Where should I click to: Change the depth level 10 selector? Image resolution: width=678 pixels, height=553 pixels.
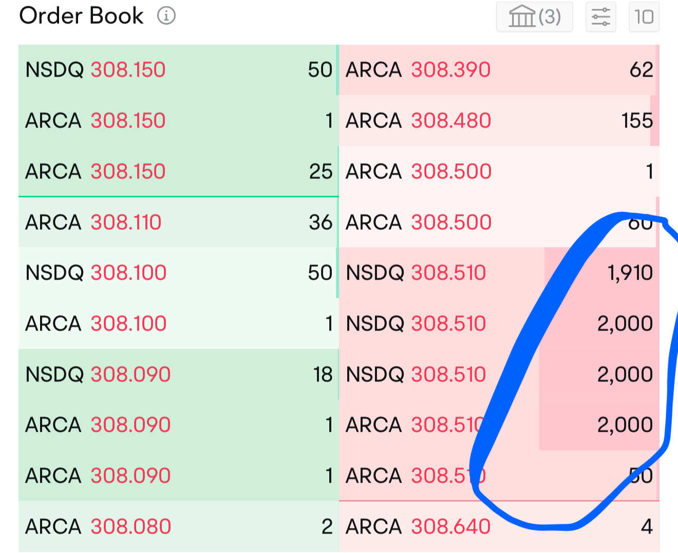(x=644, y=16)
